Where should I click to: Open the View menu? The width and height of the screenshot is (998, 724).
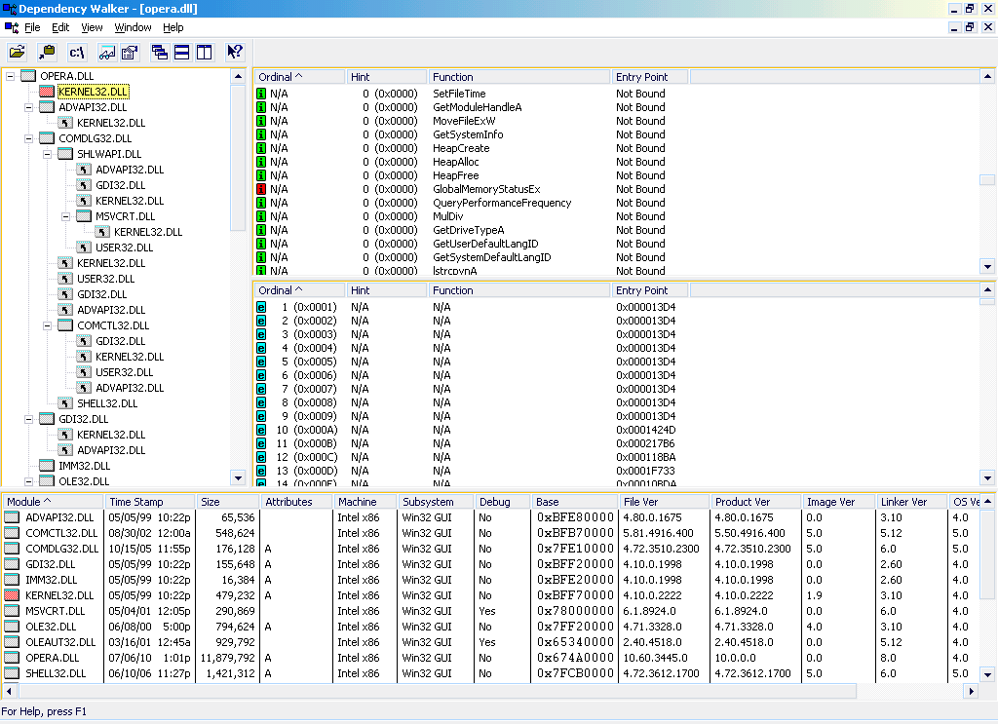92,27
